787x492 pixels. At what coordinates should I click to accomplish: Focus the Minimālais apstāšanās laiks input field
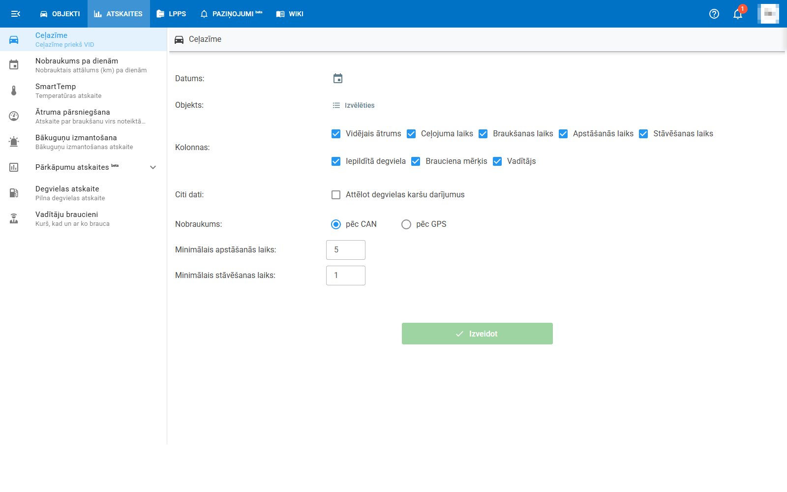pyautogui.click(x=346, y=250)
